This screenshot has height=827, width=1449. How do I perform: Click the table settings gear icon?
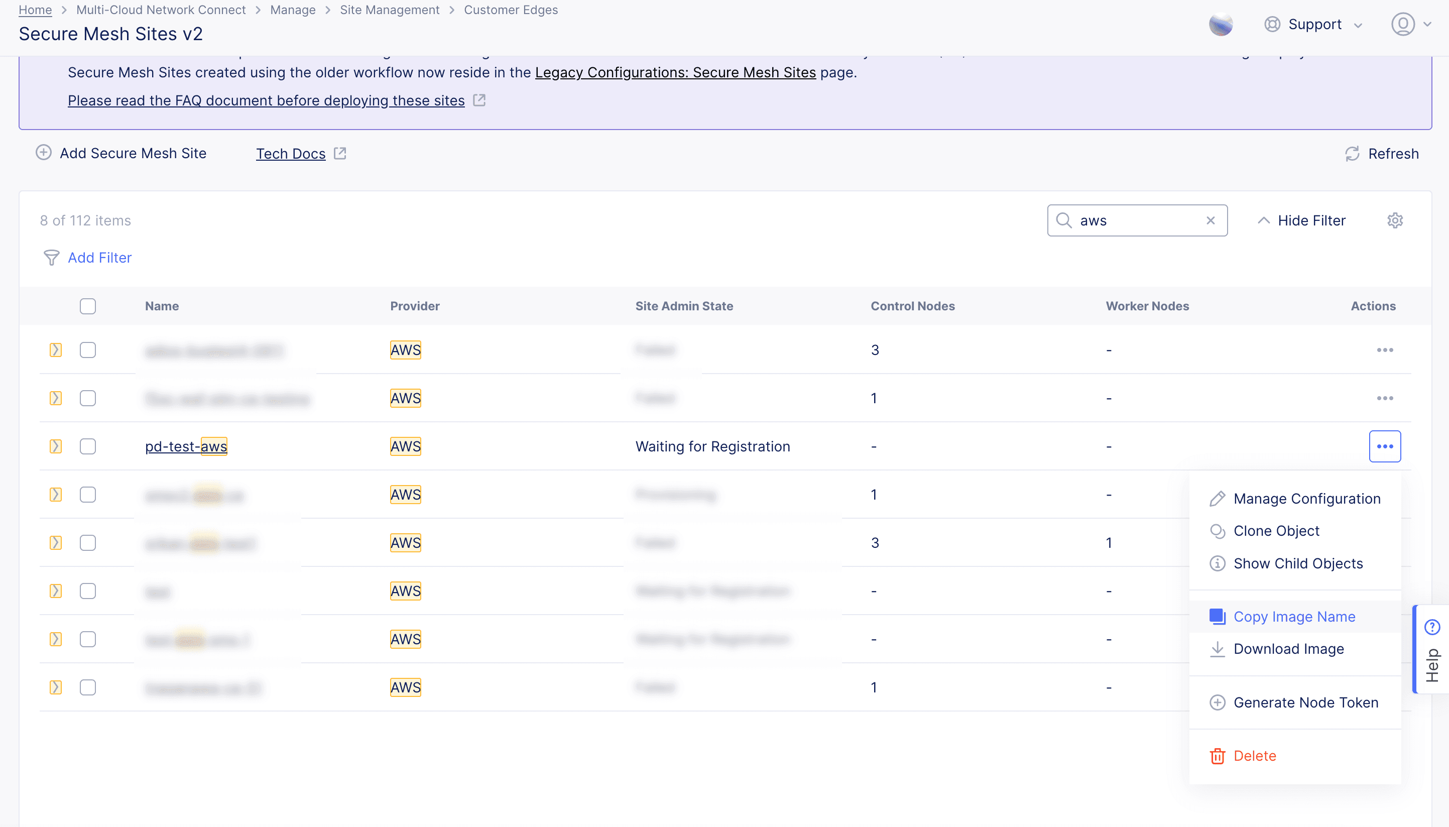point(1394,220)
